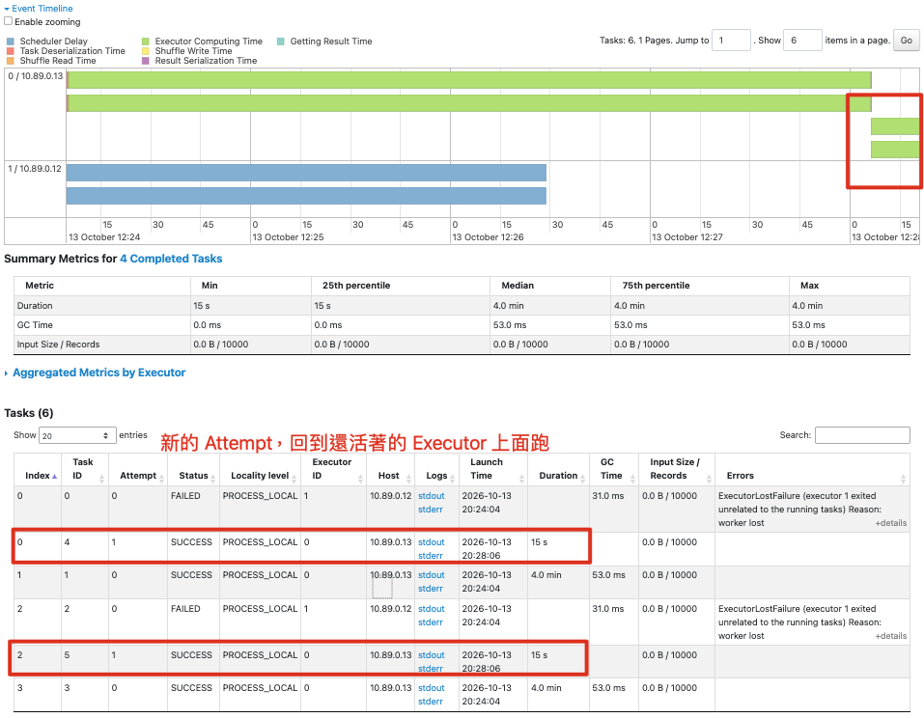Collapse the Event Timeline section
The height and width of the screenshot is (718, 924).
coord(39,9)
